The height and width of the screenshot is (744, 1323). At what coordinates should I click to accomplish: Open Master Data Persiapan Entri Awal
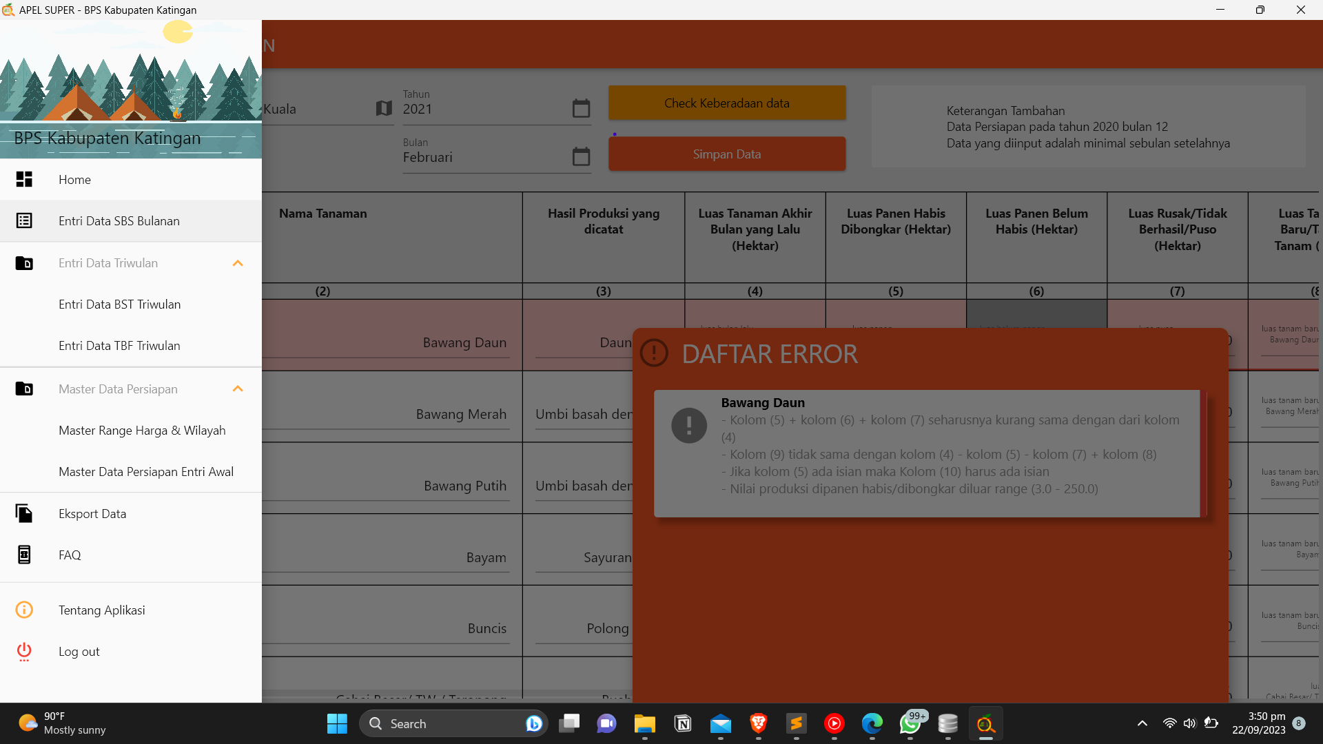point(146,472)
